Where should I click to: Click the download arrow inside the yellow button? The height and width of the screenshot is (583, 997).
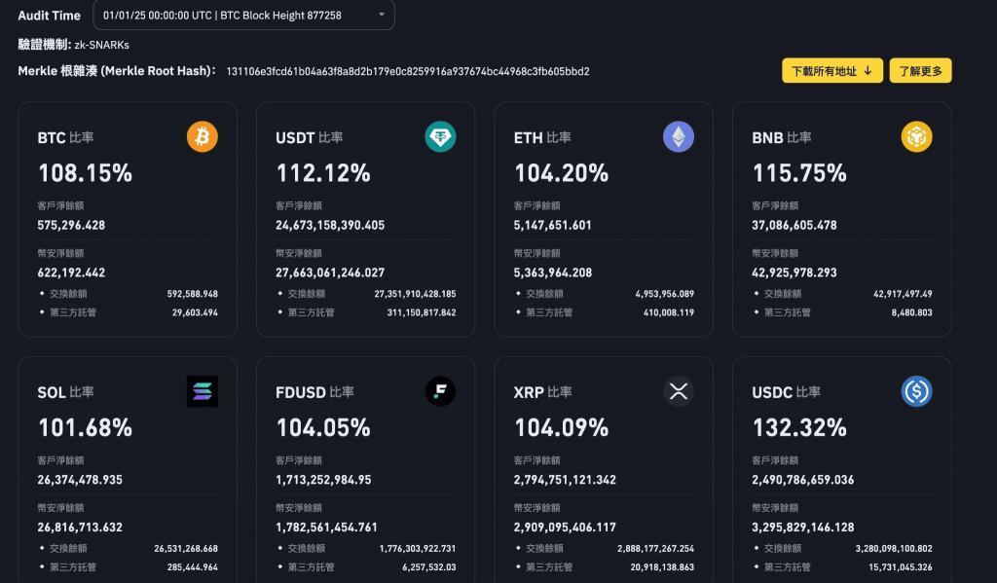(x=868, y=71)
